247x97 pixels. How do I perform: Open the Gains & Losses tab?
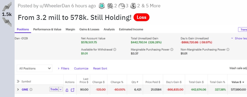click(x=89, y=29)
